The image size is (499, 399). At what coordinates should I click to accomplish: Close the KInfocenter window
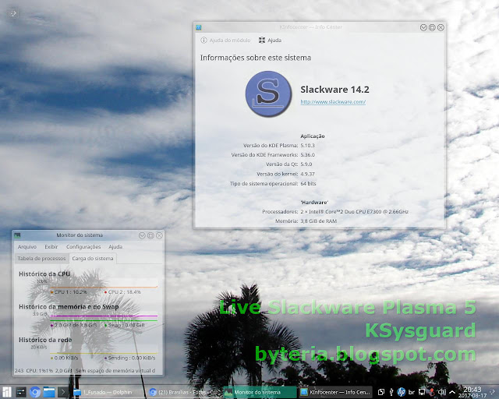click(441, 27)
